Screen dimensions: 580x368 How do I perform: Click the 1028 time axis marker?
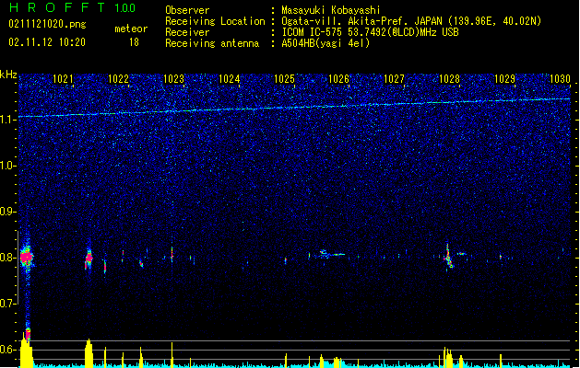[449, 78]
